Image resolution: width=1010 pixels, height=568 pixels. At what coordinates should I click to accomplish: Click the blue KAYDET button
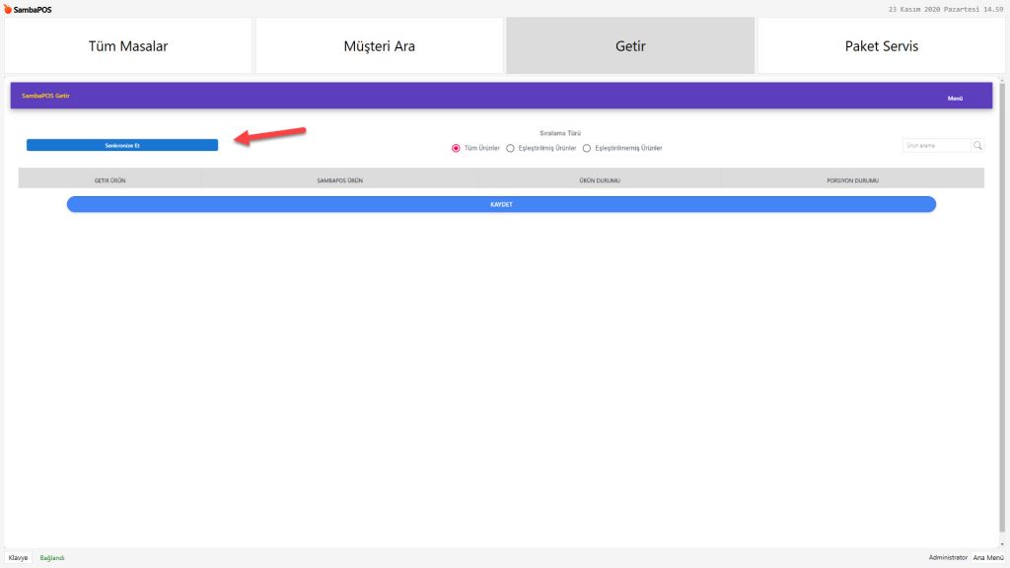(x=501, y=204)
